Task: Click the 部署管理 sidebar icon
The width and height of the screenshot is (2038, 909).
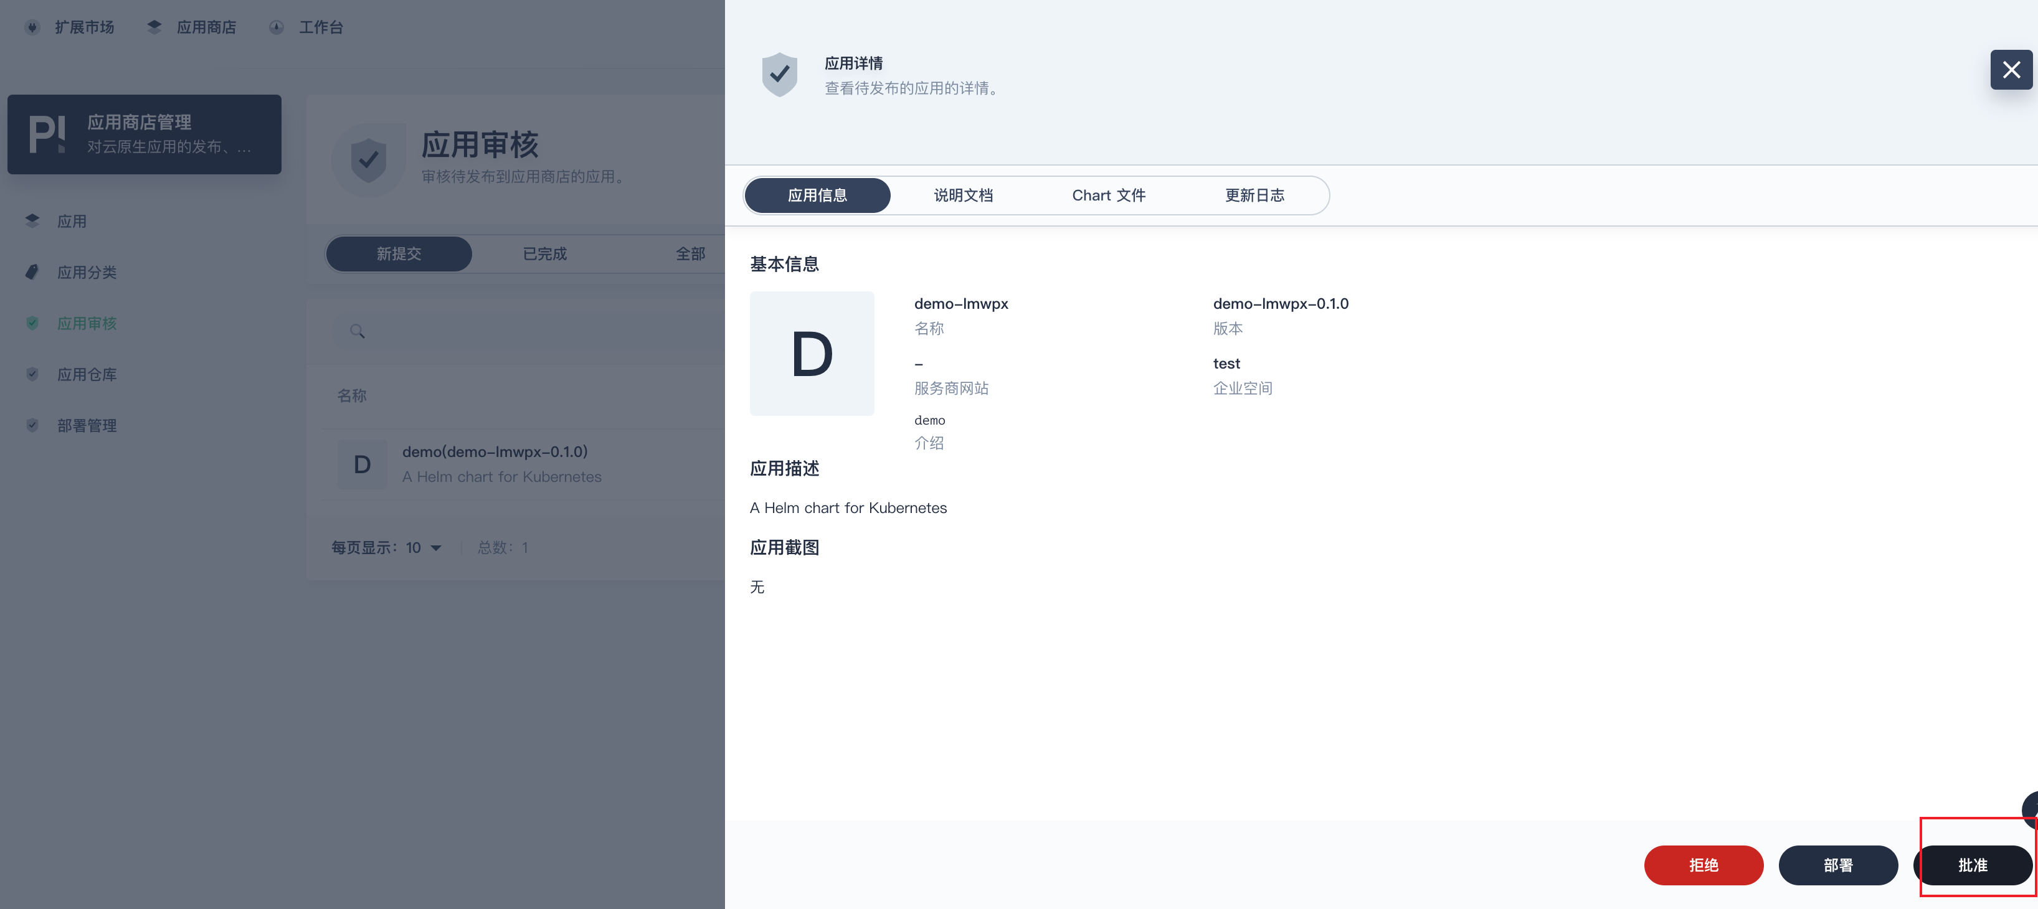Action: [x=32, y=425]
